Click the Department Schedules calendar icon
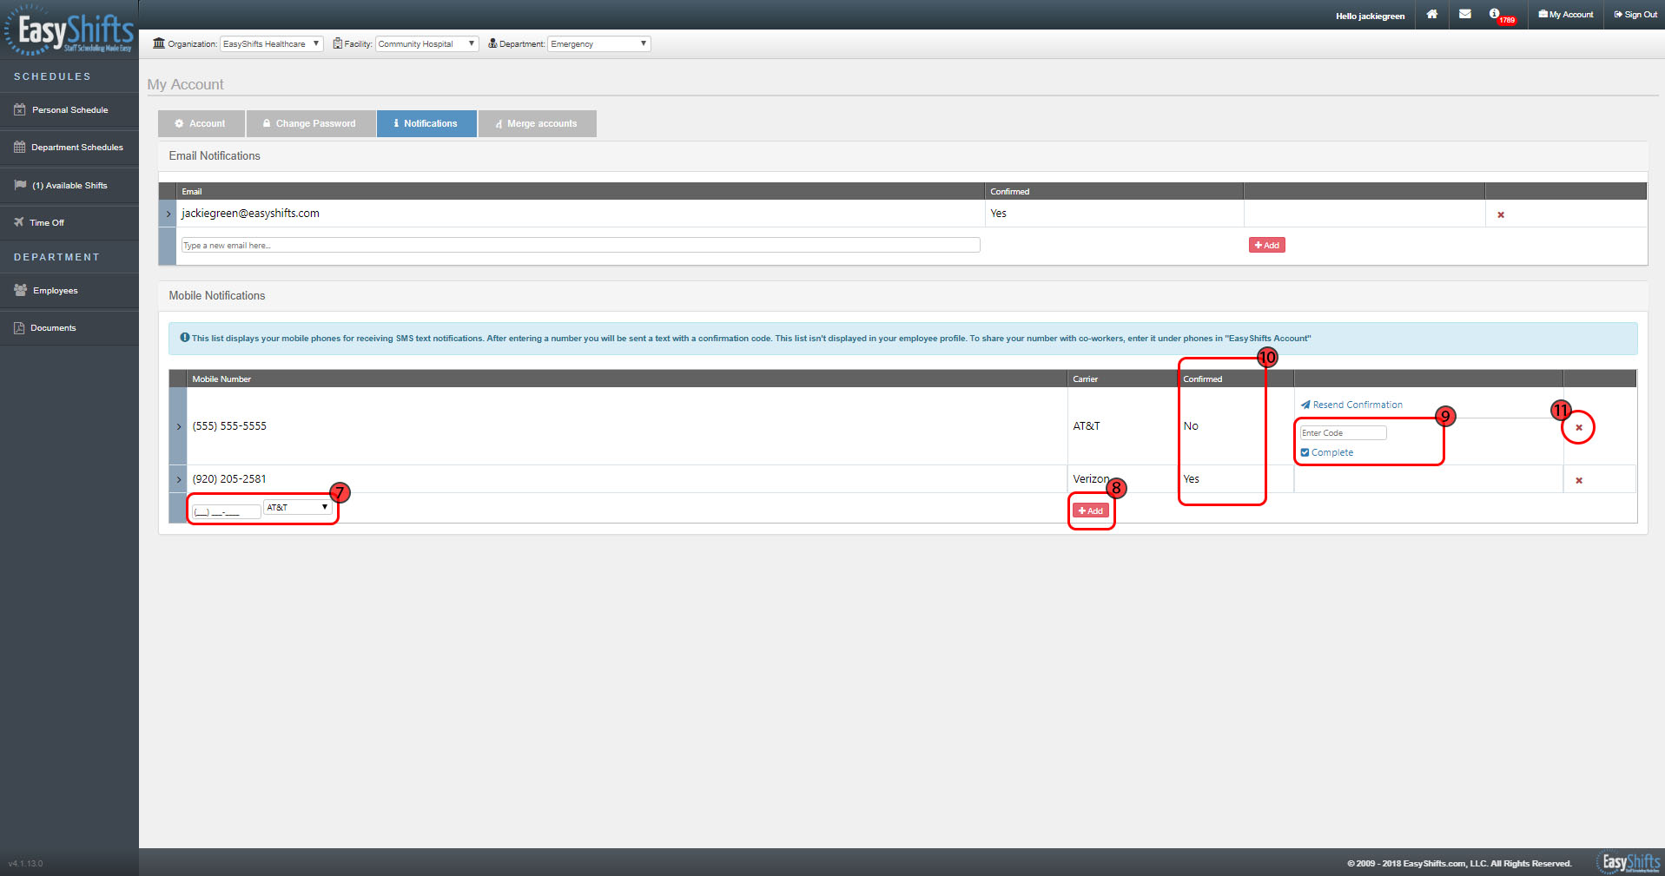 [x=19, y=147]
